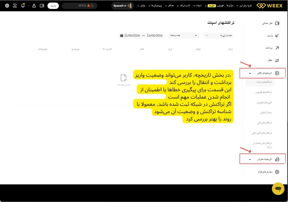Click the no-data empty document icon
The height and width of the screenshot is (202, 288).
coord(124,78)
